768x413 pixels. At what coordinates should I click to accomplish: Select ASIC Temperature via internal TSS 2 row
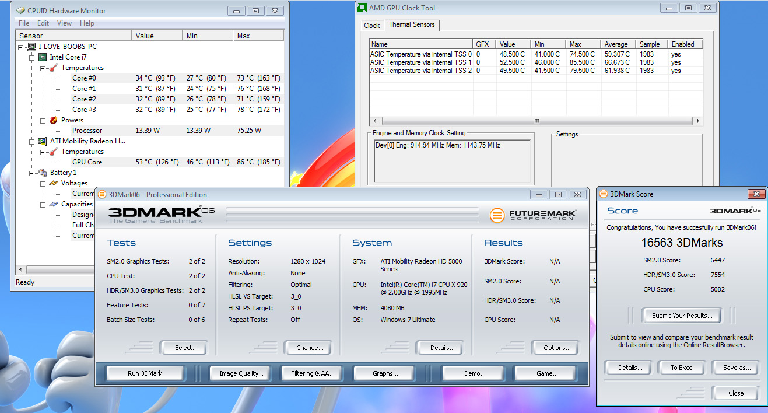point(536,71)
